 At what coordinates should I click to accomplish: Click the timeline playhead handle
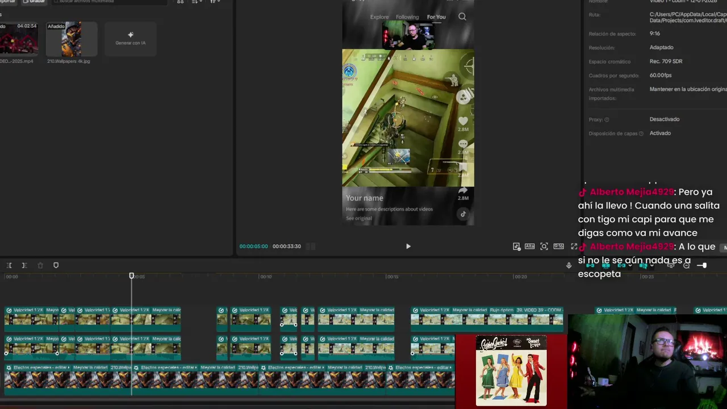(x=131, y=276)
